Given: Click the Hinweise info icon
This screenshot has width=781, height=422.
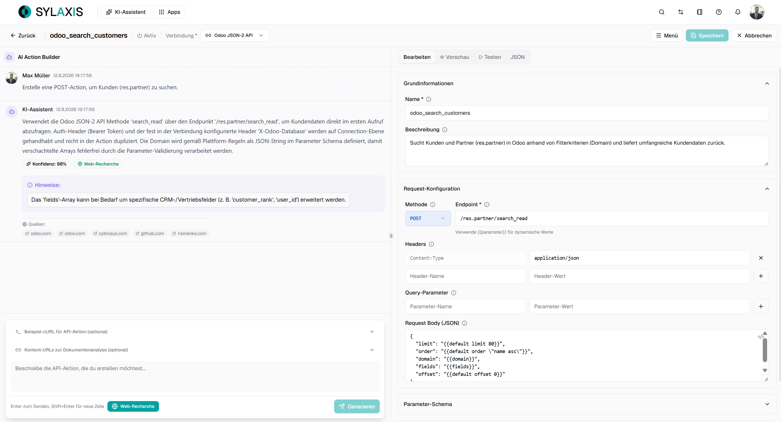Looking at the screenshot, I should coord(30,185).
